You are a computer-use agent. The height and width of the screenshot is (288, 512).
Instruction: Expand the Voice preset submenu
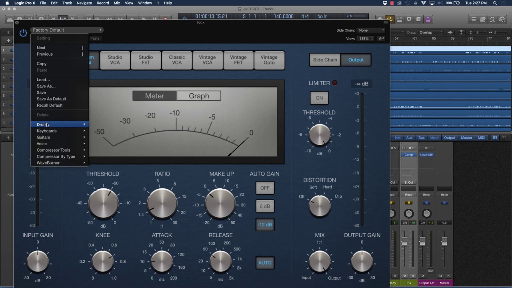click(60, 144)
